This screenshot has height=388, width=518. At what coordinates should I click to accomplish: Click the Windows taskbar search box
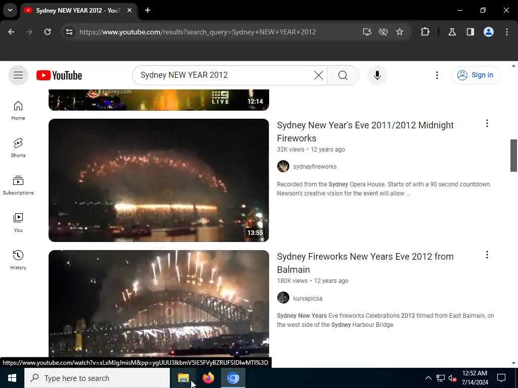[x=97, y=378]
